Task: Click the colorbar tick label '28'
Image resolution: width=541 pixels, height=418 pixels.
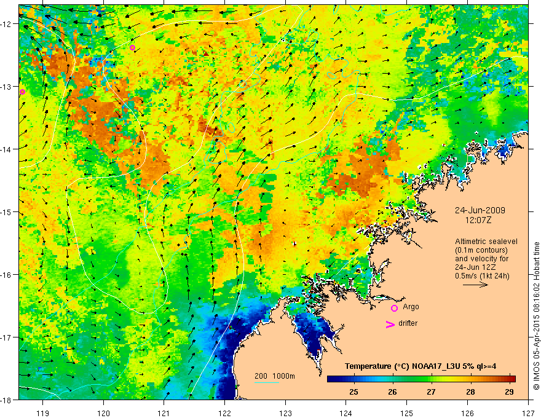Action: pos(470,392)
